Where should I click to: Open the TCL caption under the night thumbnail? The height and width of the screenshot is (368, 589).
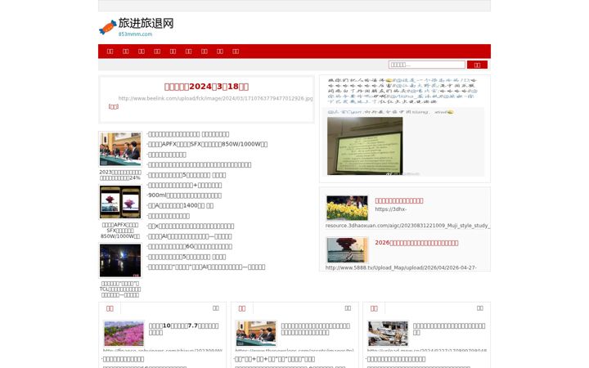pyautogui.click(x=120, y=289)
